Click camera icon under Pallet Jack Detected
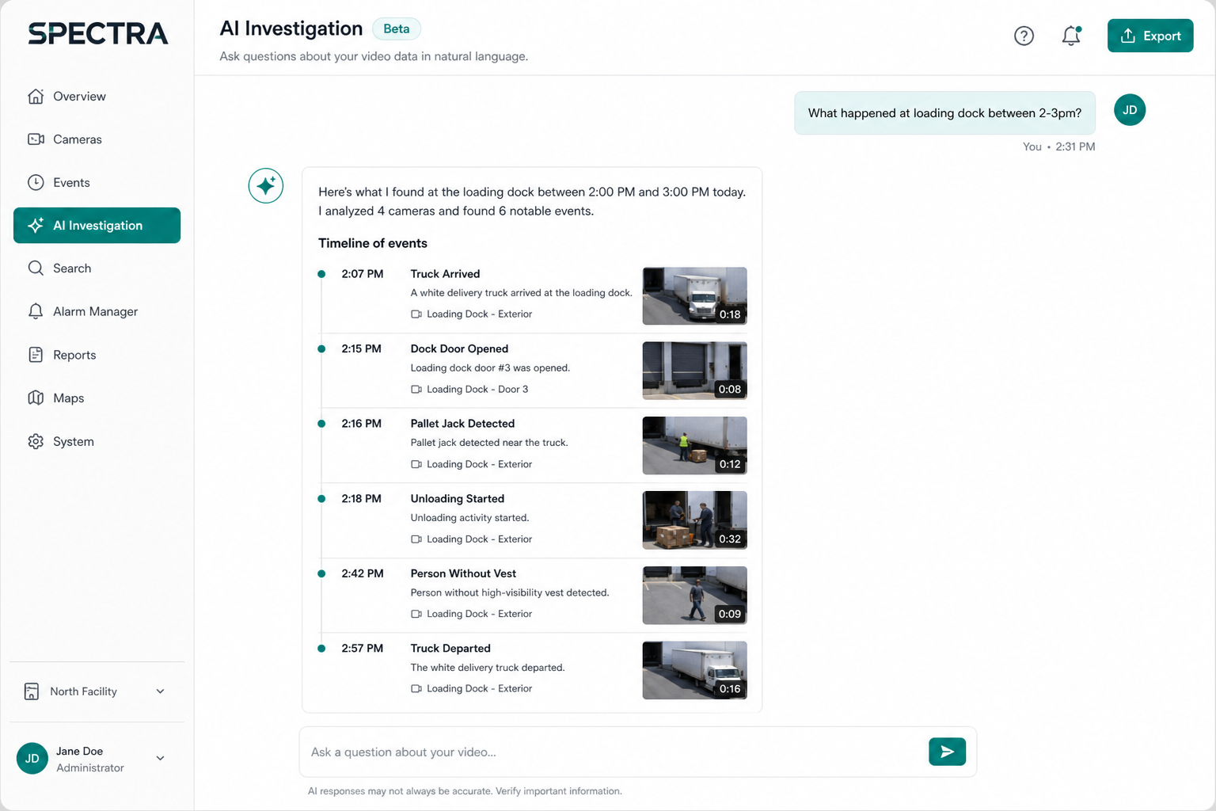 (416, 464)
